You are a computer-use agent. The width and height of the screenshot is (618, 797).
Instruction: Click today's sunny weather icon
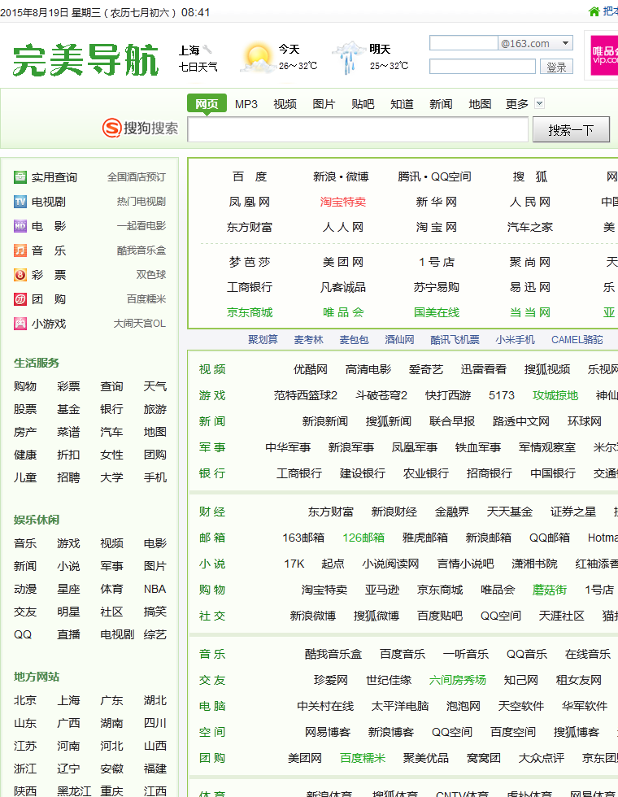[257, 58]
